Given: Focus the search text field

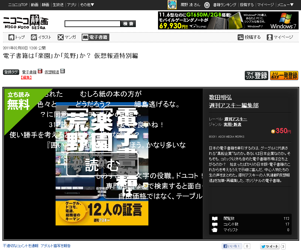Looking at the screenshot, I should 93,24.
